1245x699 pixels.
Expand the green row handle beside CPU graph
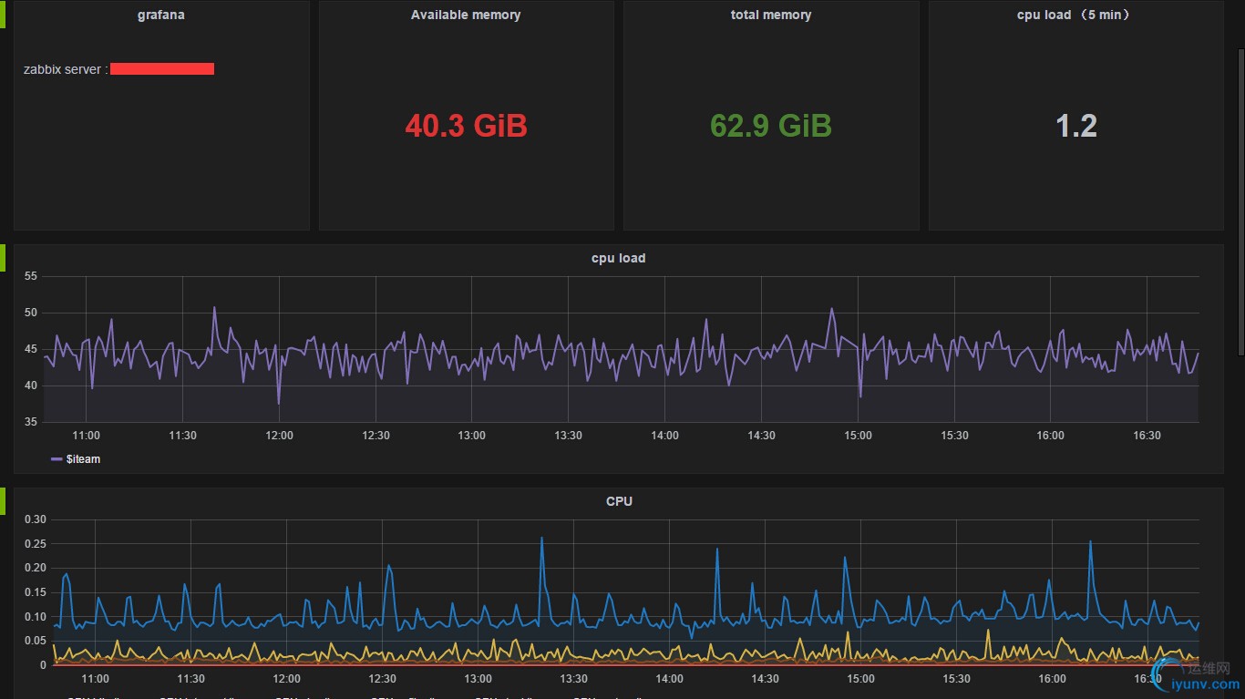point(3,500)
